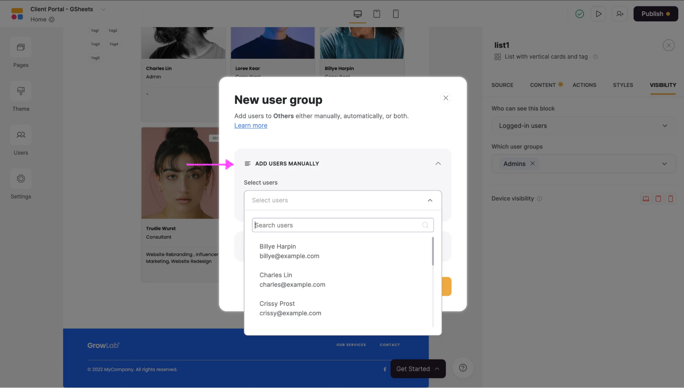Expand the Get Started menu
Screen dimensions: 684x388
[418, 369]
